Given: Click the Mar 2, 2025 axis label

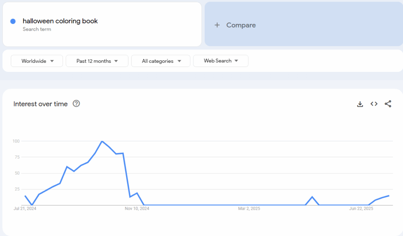Looking at the screenshot, I should [x=249, y=209].
